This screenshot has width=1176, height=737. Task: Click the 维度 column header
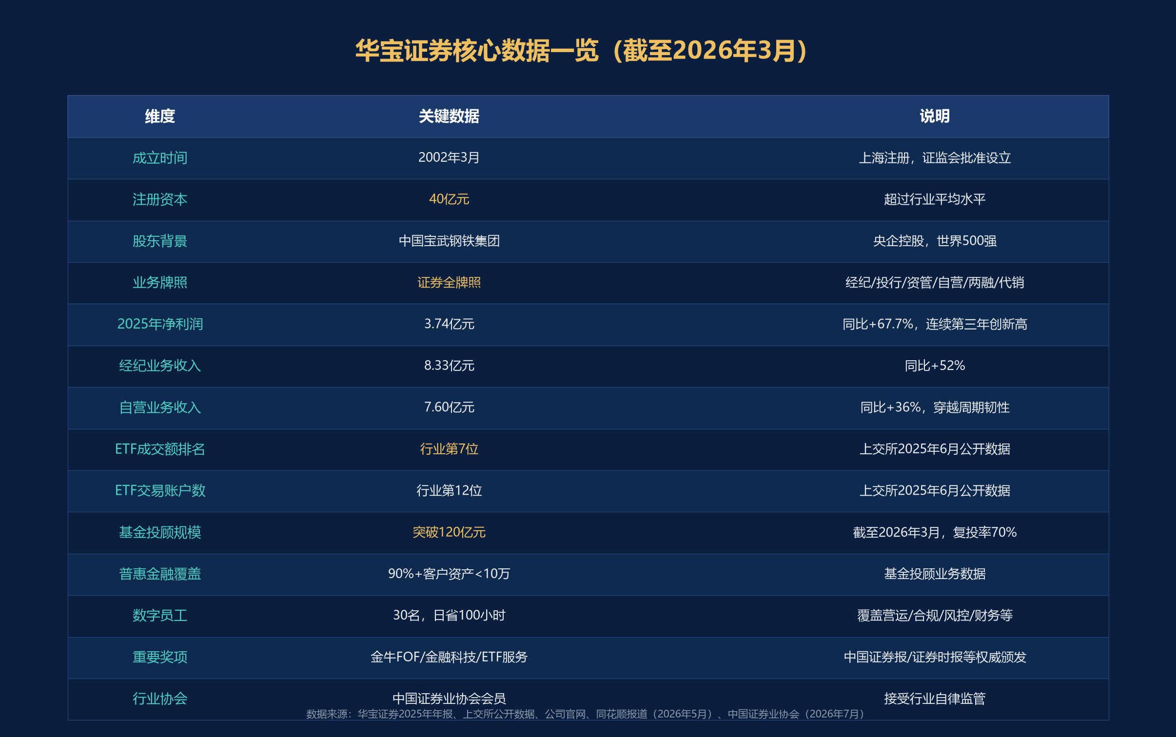(x=160, y=116)
